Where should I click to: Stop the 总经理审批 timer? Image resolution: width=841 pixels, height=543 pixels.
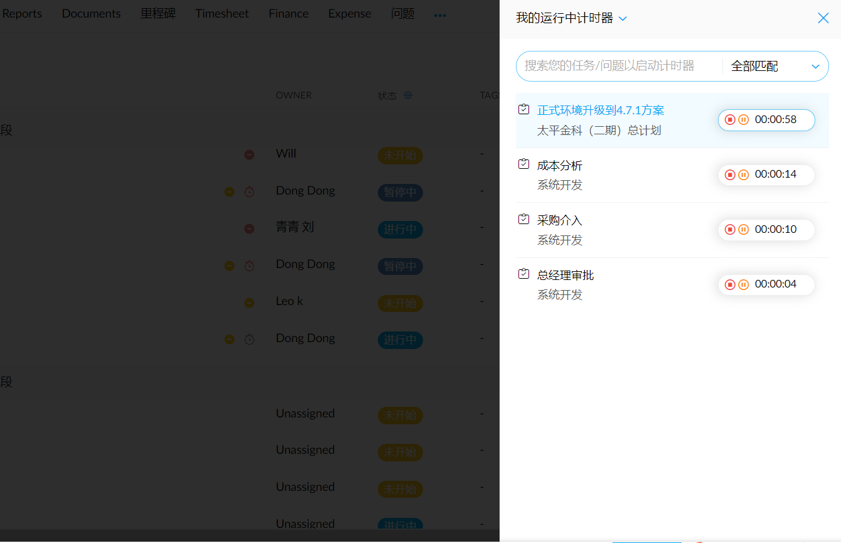(730, 284)
